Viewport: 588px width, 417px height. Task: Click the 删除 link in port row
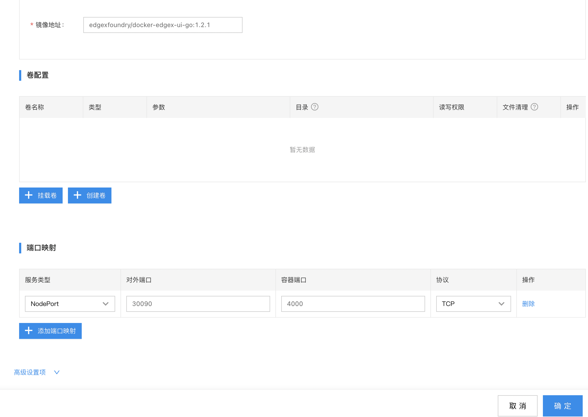(528, 304)
